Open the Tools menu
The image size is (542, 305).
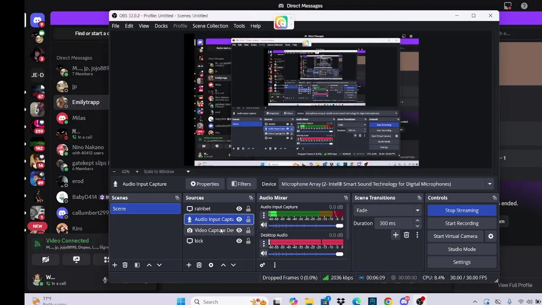click(x=239, y=26)
